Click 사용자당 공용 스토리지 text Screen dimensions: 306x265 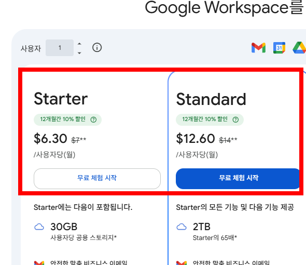84,237
